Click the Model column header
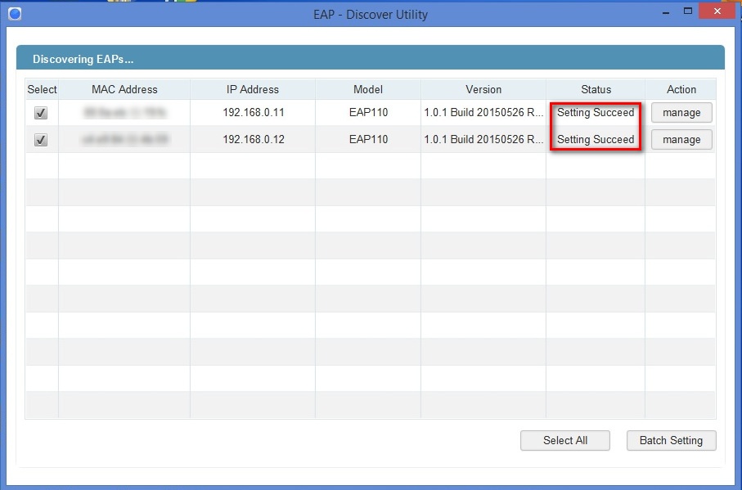The height and width of the screenshot is (490, 742). tap(367, 89)
